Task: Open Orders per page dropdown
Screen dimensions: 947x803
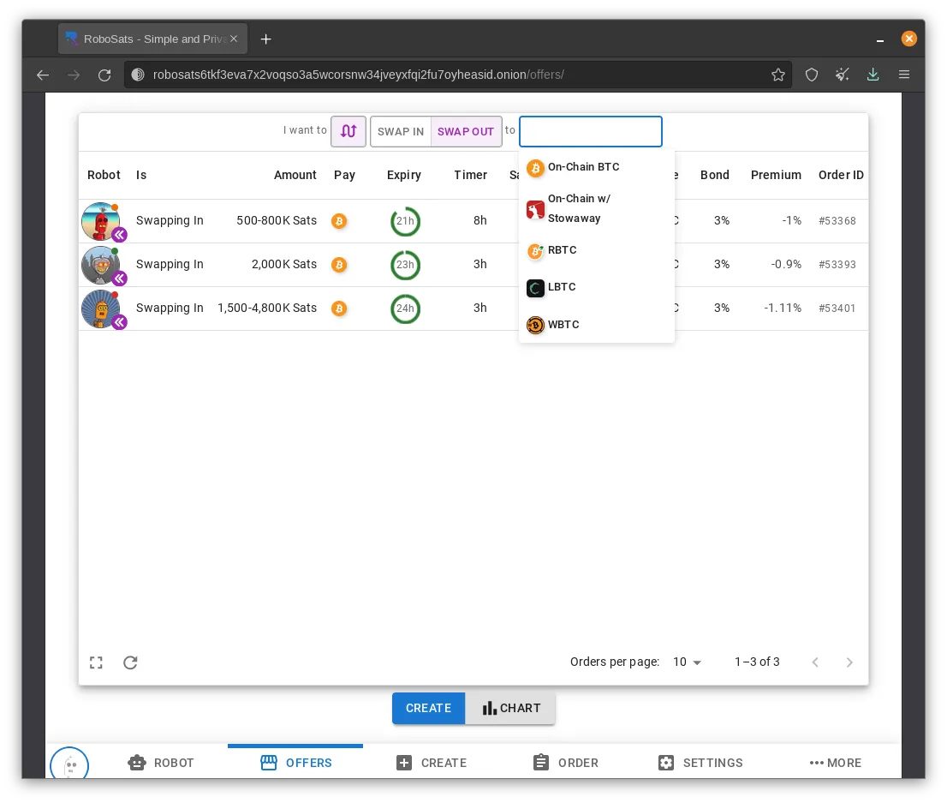Action: point(688,662)
